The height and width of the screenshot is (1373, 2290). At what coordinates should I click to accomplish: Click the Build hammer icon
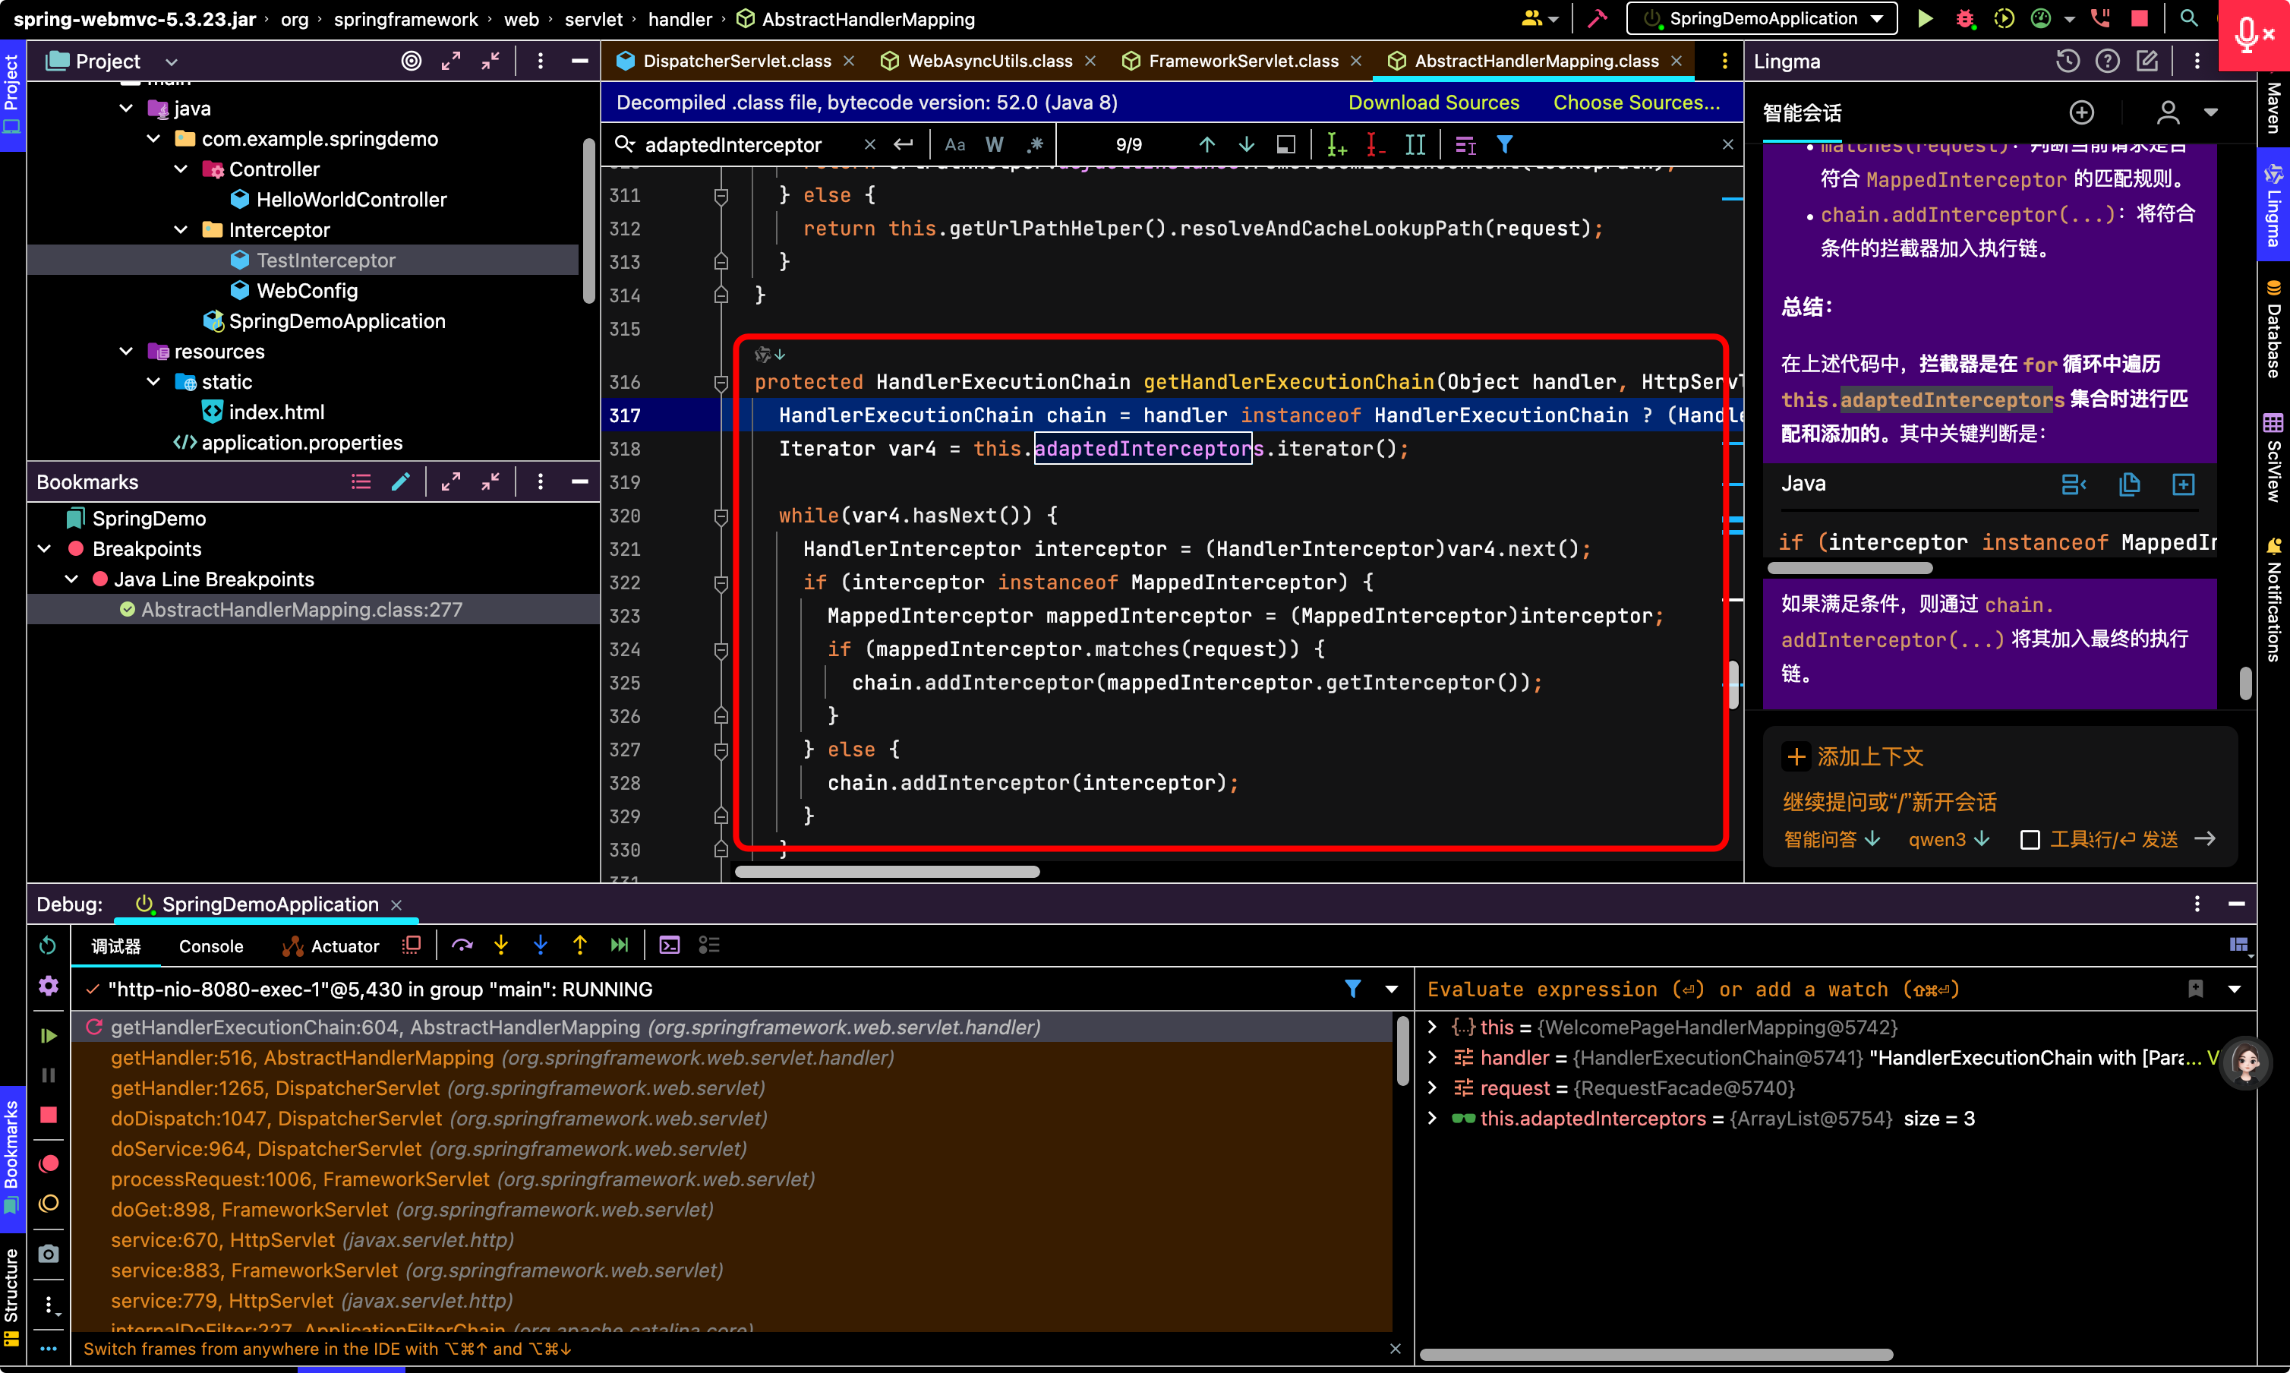1598,18
